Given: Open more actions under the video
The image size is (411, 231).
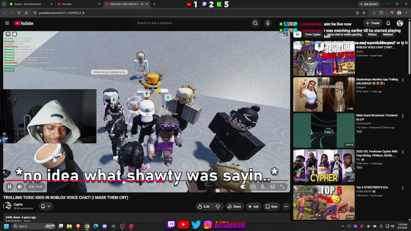Looking at the screenshot, I should coord(286,207).
